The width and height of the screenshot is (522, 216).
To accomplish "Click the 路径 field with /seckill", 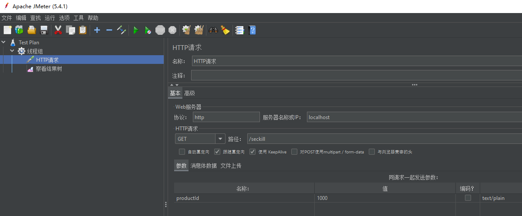I will [x=384, y=139].
